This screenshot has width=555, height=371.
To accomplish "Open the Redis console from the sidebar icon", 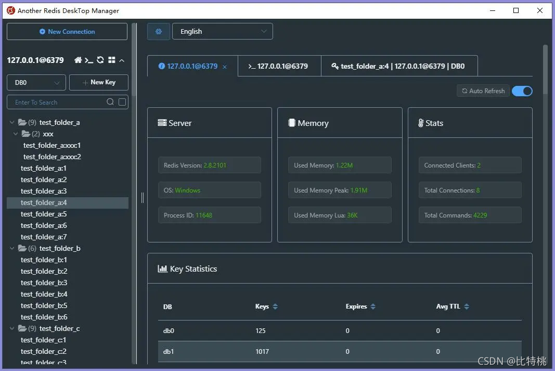I will (89, 60).
